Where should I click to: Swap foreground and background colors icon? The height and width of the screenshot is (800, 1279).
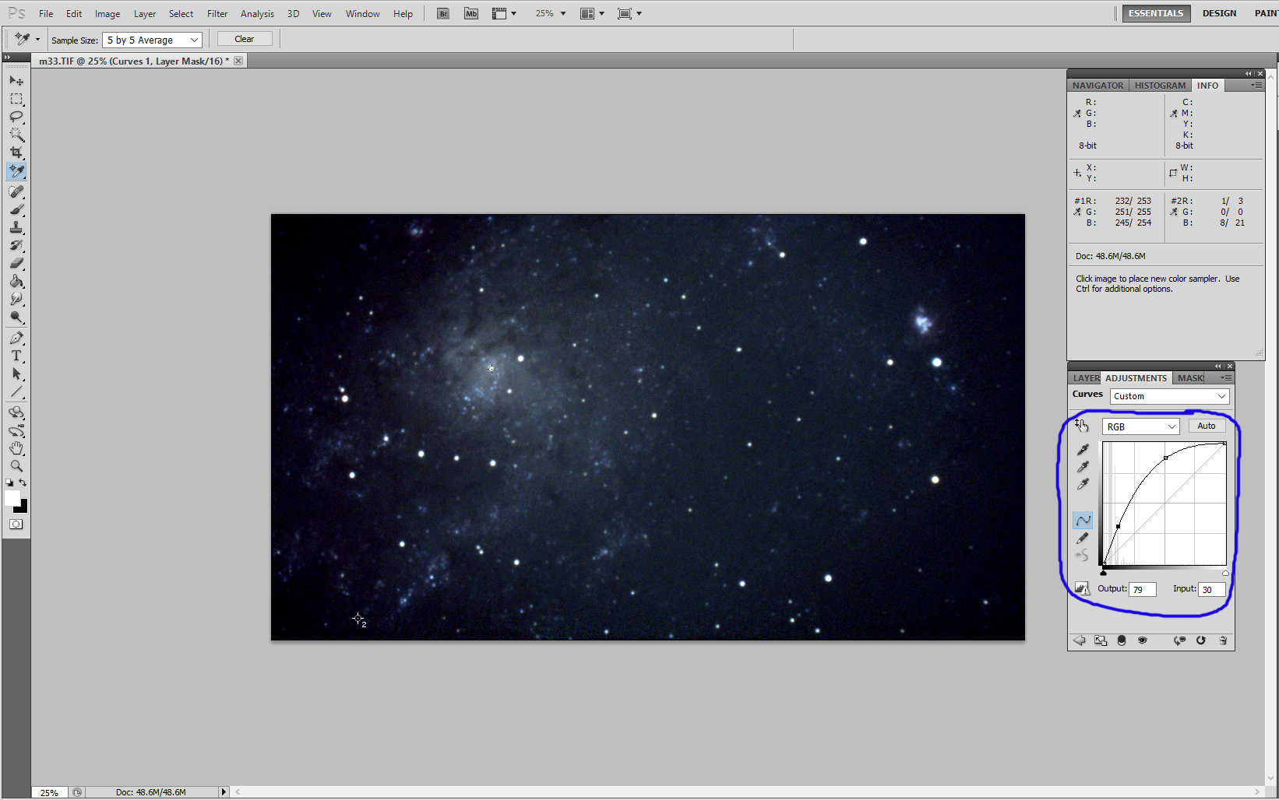23,482
